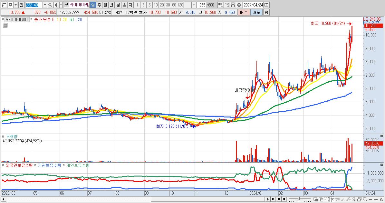Select interval preset 10

click(156, 5)
